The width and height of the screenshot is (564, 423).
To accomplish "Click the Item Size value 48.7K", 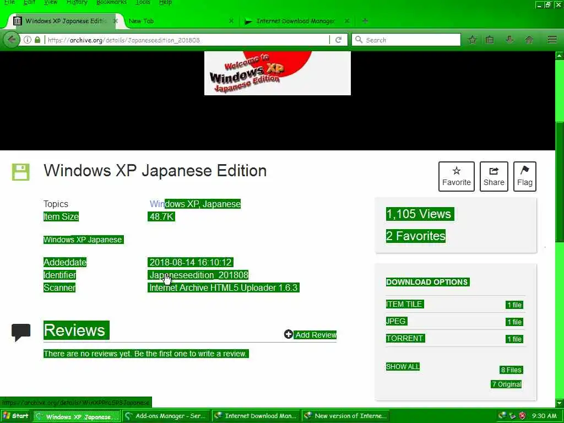I will [x=161, y=216].
